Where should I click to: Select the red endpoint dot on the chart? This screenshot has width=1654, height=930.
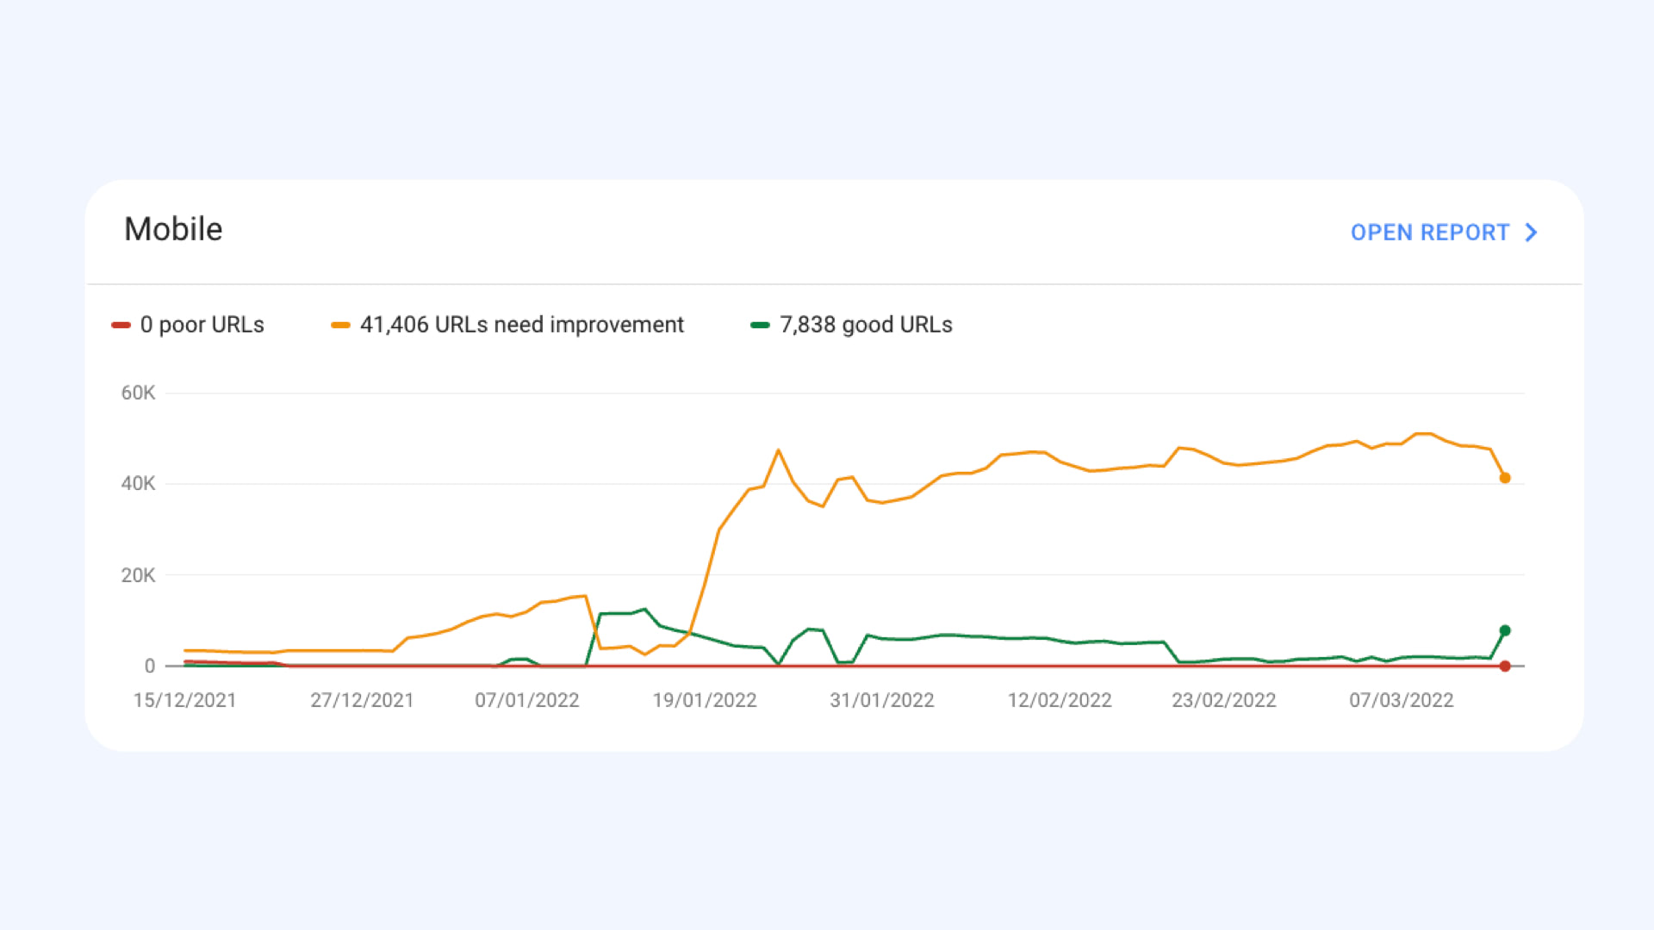click(1504, 665)
